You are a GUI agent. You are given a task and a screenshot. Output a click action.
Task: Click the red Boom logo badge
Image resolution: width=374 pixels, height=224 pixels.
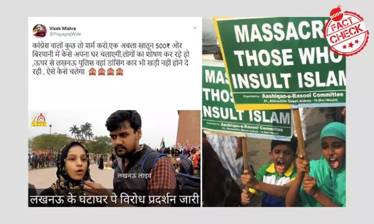click(336, 14)
